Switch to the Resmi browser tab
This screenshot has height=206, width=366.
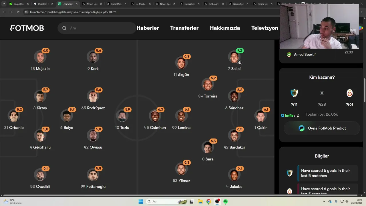click(x=262, y=4)
